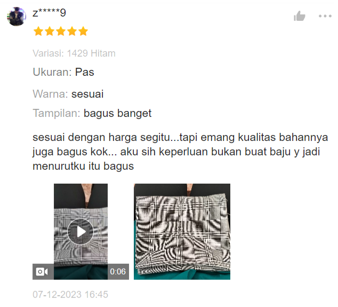Screen dimensions: 338x307
Task: Play the review video
Action: point(81,232)
